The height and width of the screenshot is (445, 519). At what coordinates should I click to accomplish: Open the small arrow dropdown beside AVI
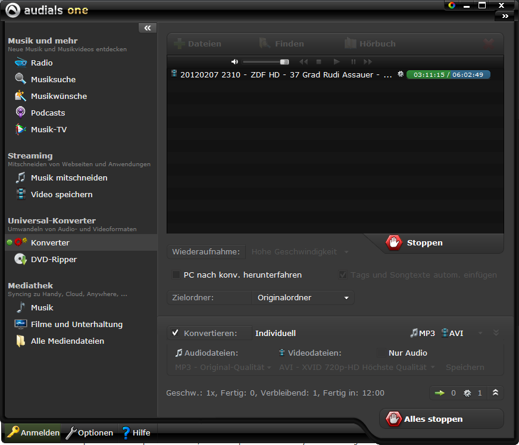coord(480,333)
